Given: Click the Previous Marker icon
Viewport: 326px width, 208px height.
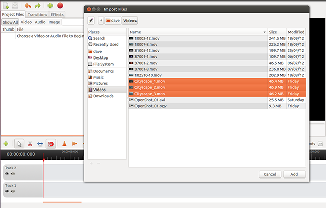Looking at the screenshot, I should [74, 143].
